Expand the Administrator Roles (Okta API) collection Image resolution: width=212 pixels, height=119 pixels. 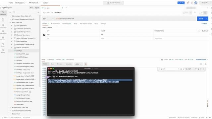[x=10, y=16]
